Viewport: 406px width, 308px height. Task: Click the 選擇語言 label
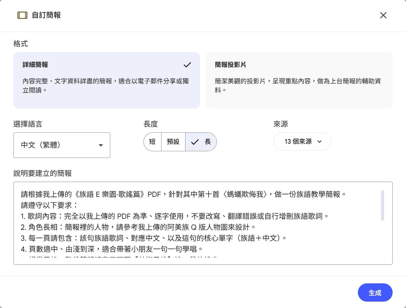coord(28,124)
